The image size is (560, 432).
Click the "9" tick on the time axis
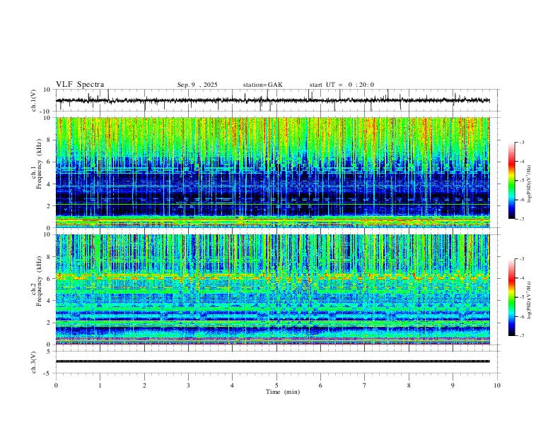453,385
